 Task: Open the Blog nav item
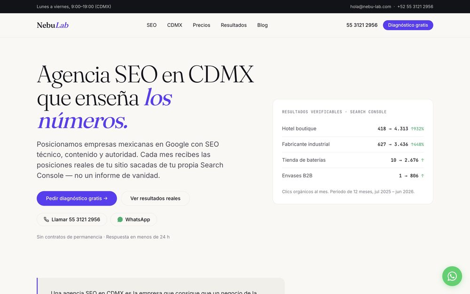coord(262,25)
